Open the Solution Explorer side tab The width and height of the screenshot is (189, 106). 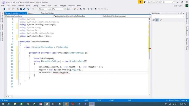point(187,18)
